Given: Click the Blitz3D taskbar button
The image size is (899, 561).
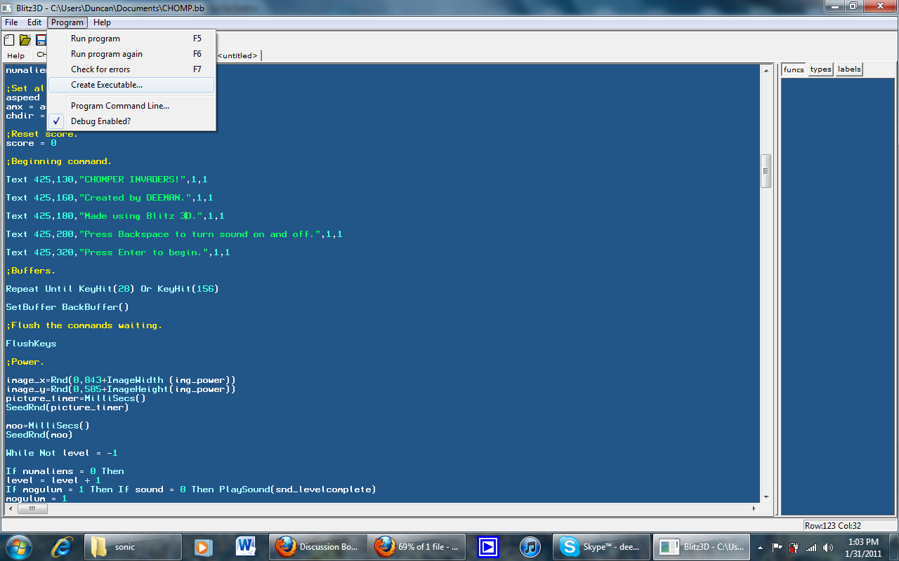Looking at the screenshot, I should (x=701, y=546).
